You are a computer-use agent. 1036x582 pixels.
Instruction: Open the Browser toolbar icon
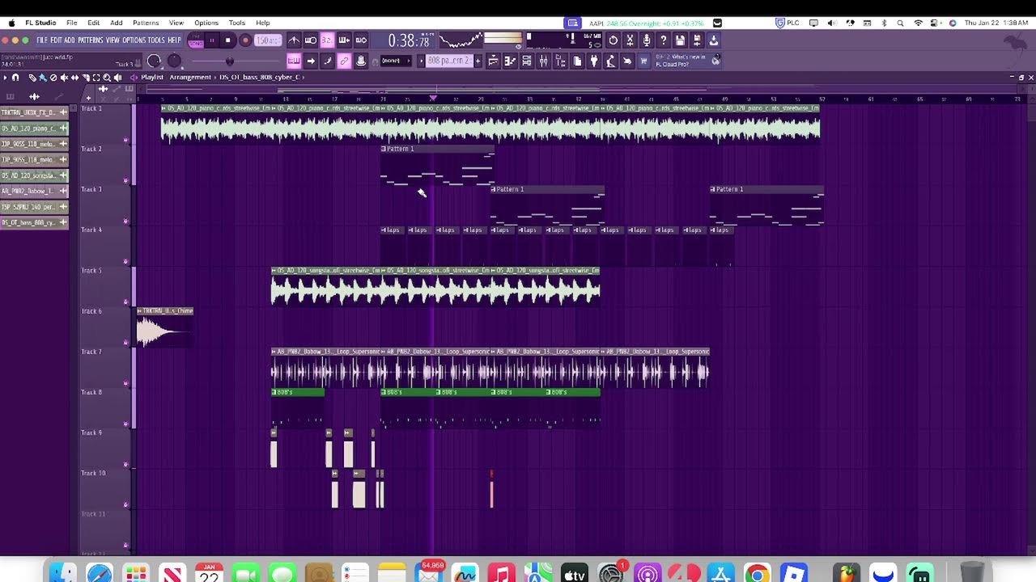coord(560,61)
